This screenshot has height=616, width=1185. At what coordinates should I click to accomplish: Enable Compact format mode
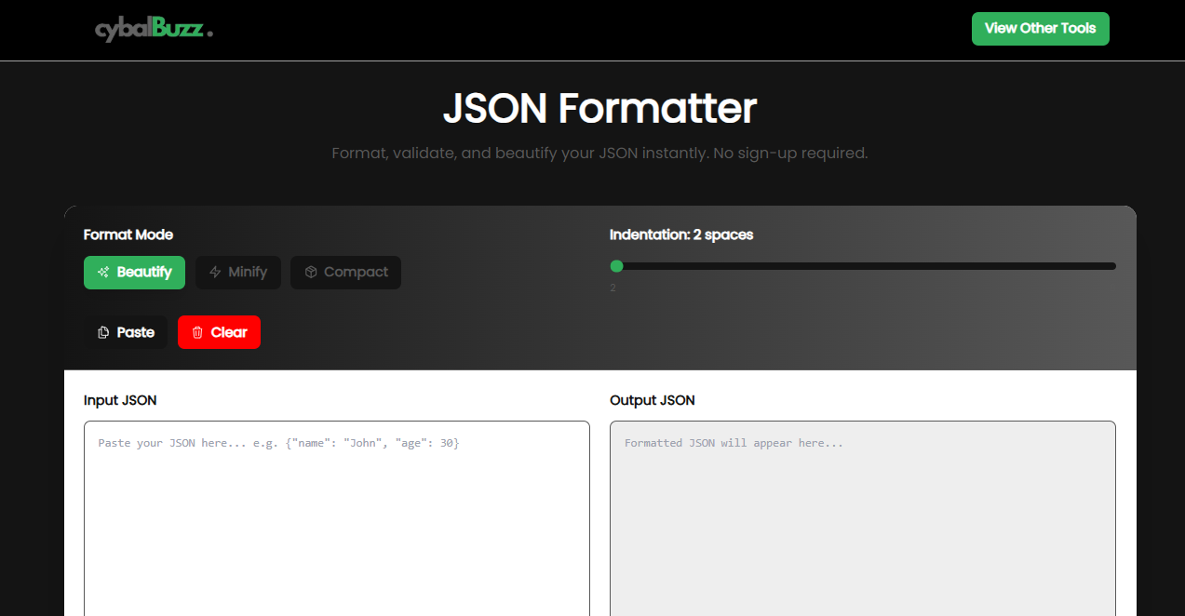345,272
